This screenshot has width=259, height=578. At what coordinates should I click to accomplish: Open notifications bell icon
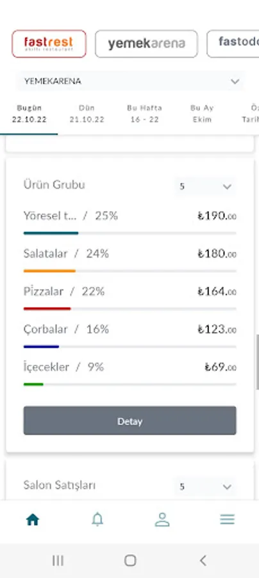pos(97,520)
